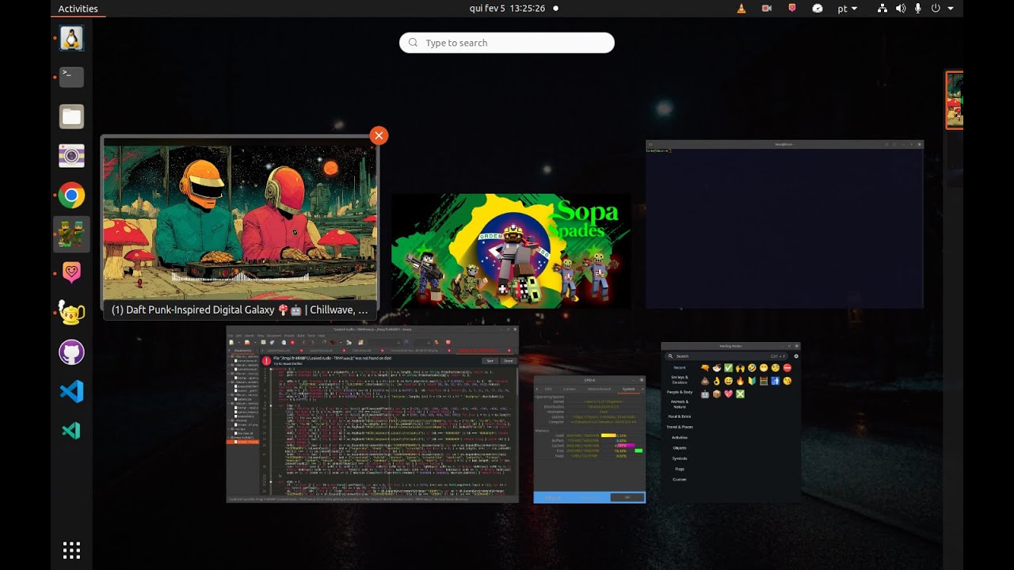Select the Daft Punk video window
The height and width of the screenshot is (570, 1014).
240,218
